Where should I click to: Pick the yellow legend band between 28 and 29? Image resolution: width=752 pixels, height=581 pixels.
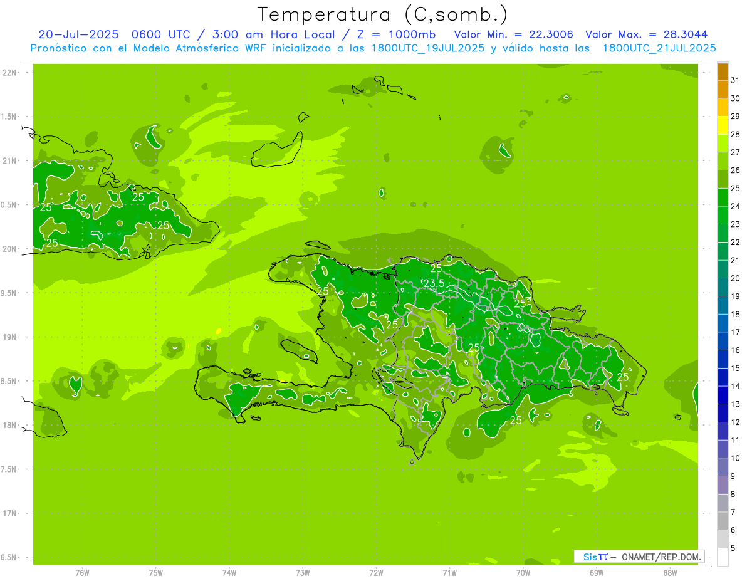point(723,125)
